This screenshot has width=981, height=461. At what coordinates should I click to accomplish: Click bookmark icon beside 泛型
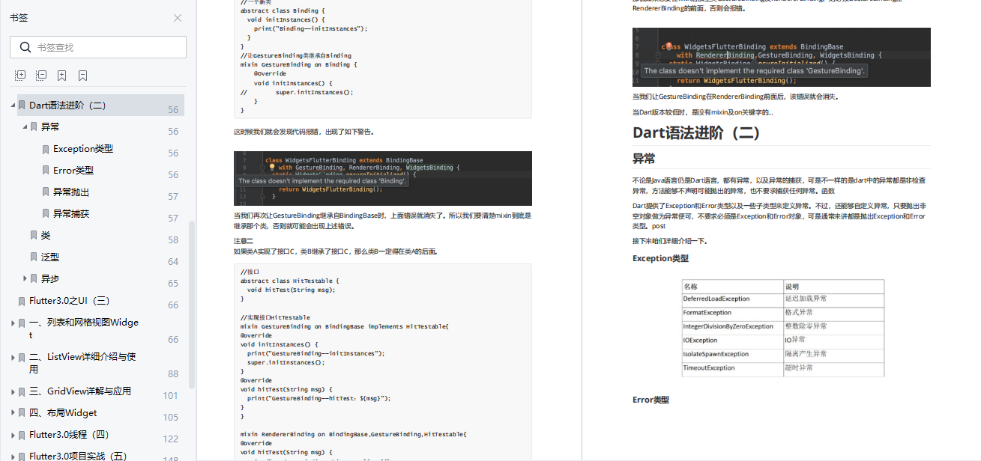coord(34,257)
